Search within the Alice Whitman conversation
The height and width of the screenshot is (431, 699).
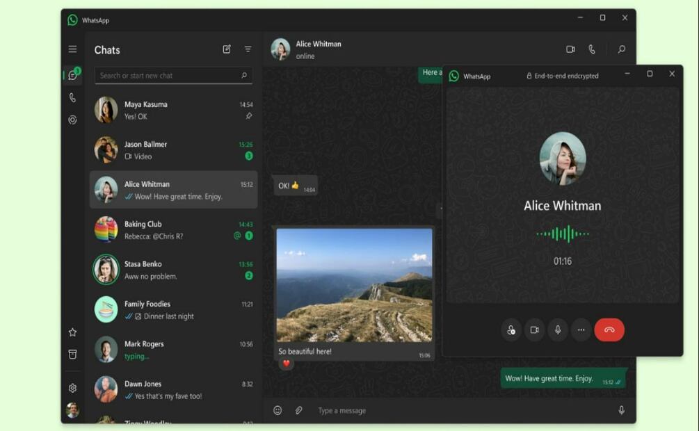click(x=621, y=49)
